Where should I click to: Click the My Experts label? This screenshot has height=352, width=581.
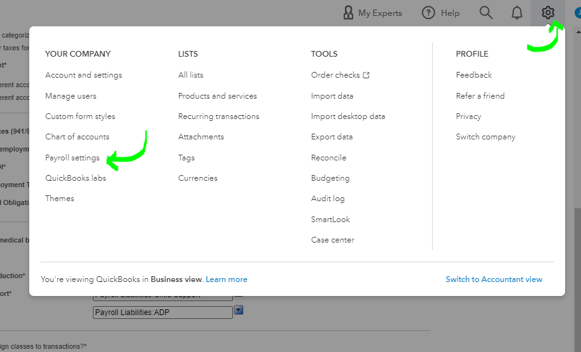380,13
